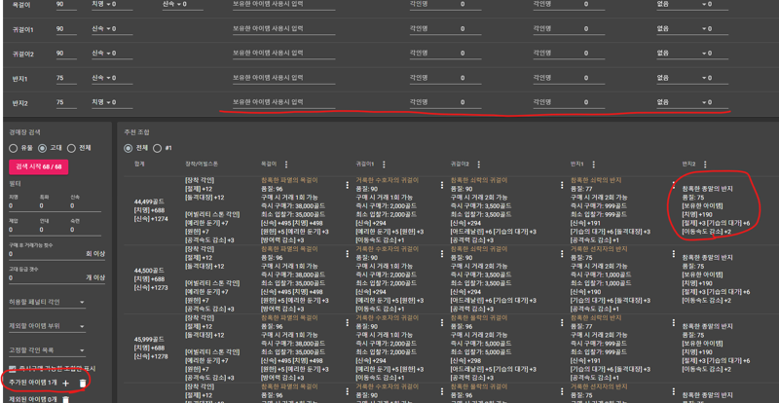Viewport: 779px width, 403px height.
Task: Expand the 허용할 패널티 각인 dropdown
Action: click(x=47, y=302)
